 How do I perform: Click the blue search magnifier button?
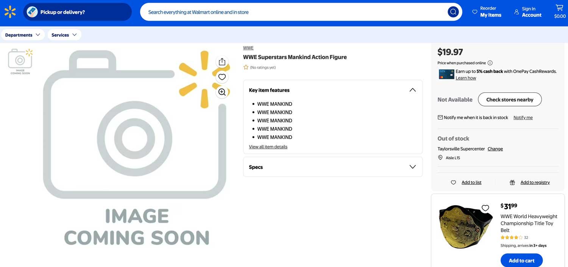[x=453, y=12]
